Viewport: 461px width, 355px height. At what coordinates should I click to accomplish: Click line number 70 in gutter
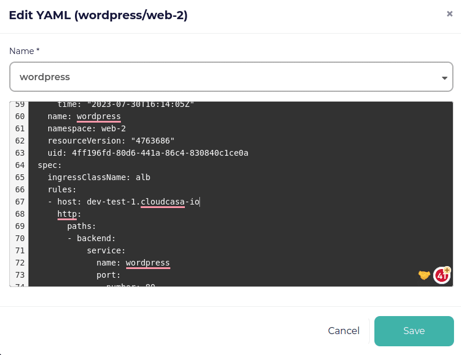pyautogui.click(x=20, y=238)
